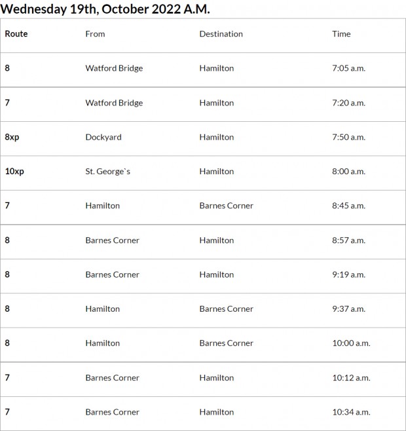Click the 10:00 a.m. departure time
The width and height of the screenshot is (406, 431).
351,343
